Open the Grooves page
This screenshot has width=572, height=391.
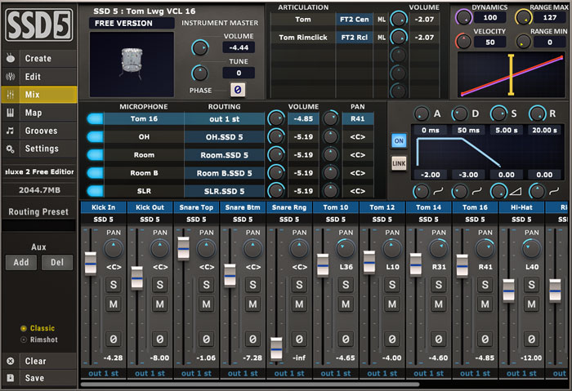39,131
